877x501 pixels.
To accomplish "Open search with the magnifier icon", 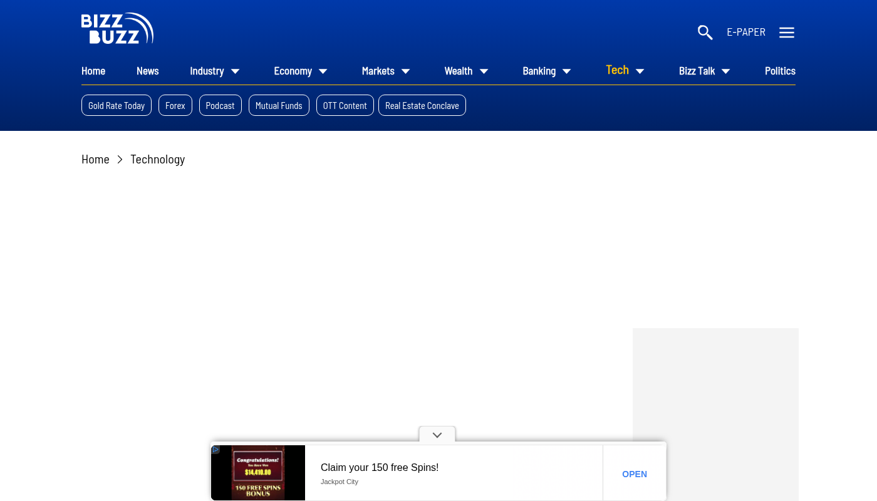I will (x=705, y=33).
